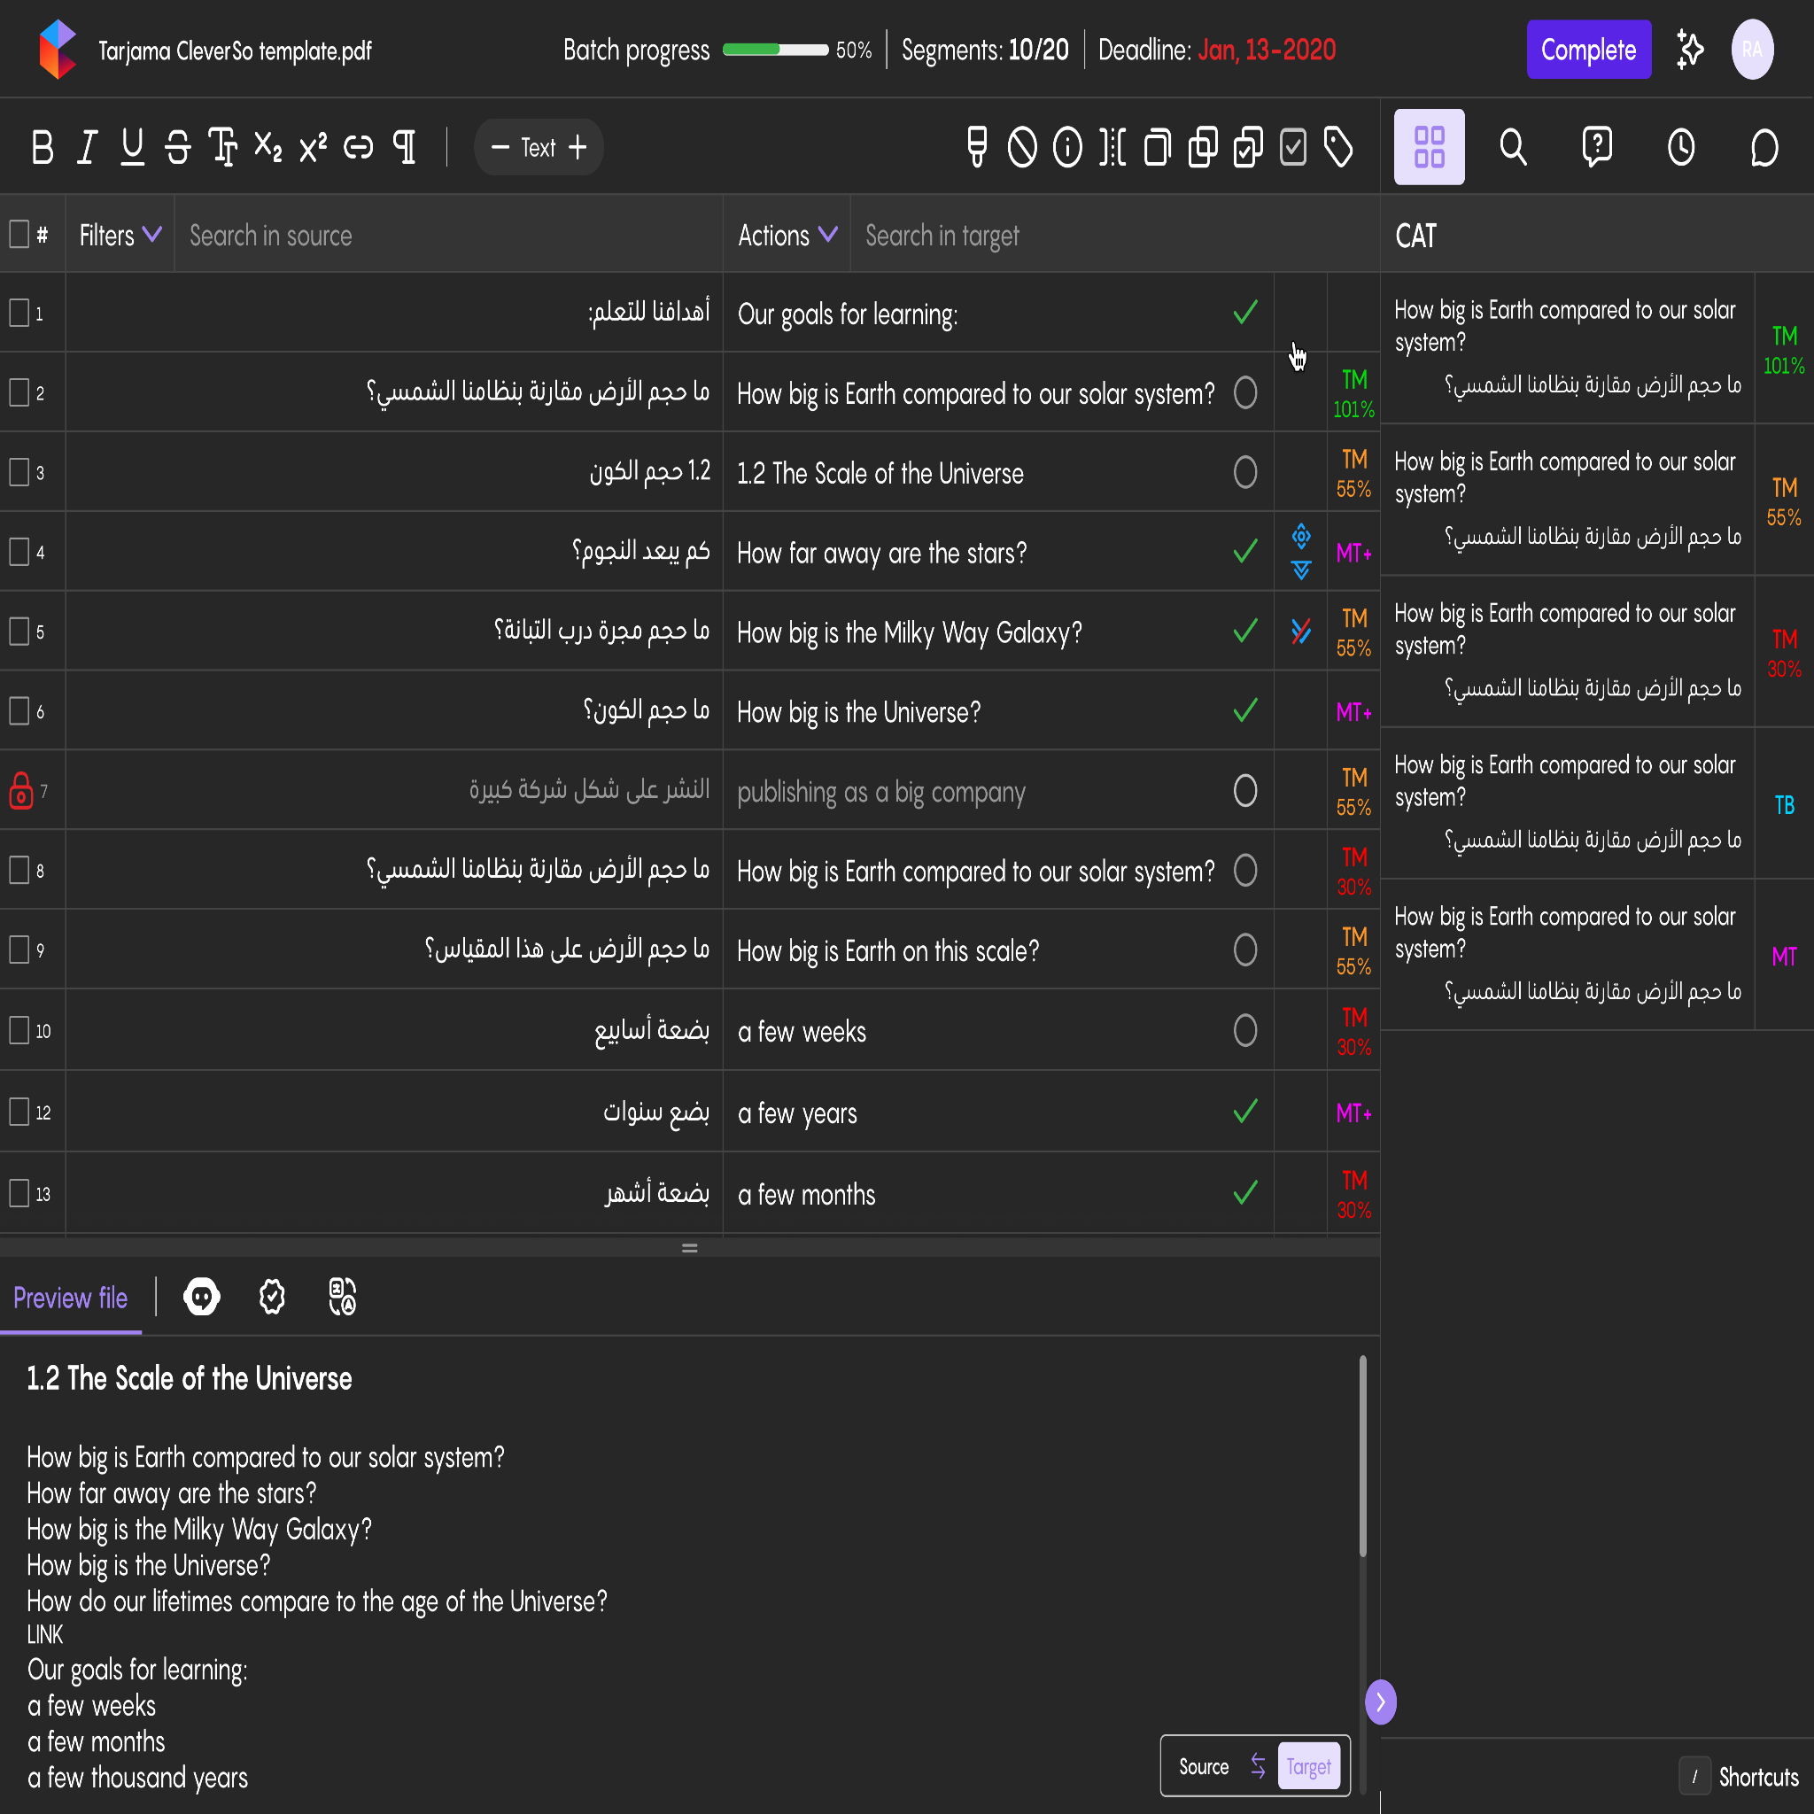Open the CAT grid panel icon
This screenshot has width=1814, height=1814.
pos(1429,147)
